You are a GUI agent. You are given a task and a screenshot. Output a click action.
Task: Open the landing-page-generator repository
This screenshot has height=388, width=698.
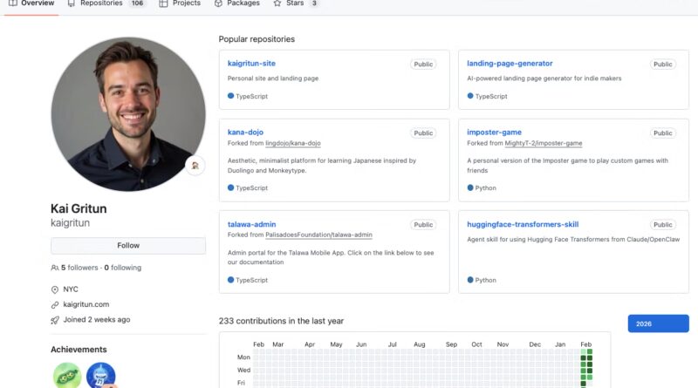tap(510, 63)
